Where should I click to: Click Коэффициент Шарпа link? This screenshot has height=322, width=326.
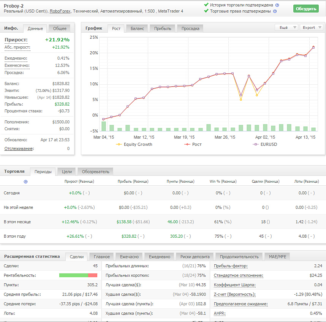(x=235, y=285)
